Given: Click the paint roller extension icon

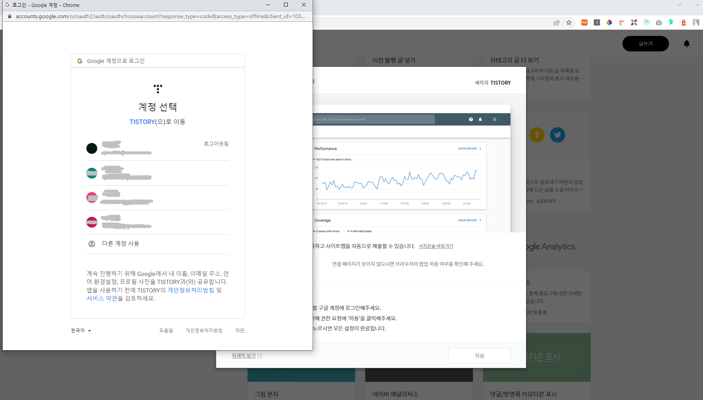Looking at the screenshot, I should (x=622, y=22).
